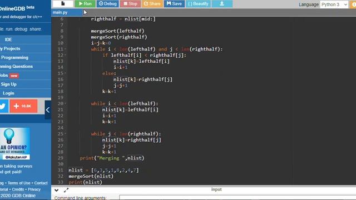356x200 pixels.
Task: Click code line 'i=j=k=0'
Action: 101,43
